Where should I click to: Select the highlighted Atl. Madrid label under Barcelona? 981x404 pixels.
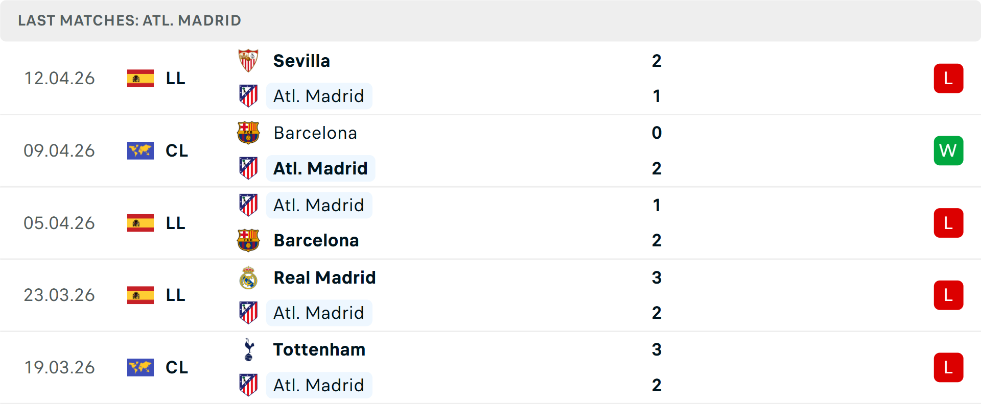(320, 168)
